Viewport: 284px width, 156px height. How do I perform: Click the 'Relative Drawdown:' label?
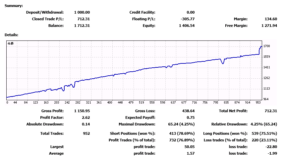pos(229,124)
